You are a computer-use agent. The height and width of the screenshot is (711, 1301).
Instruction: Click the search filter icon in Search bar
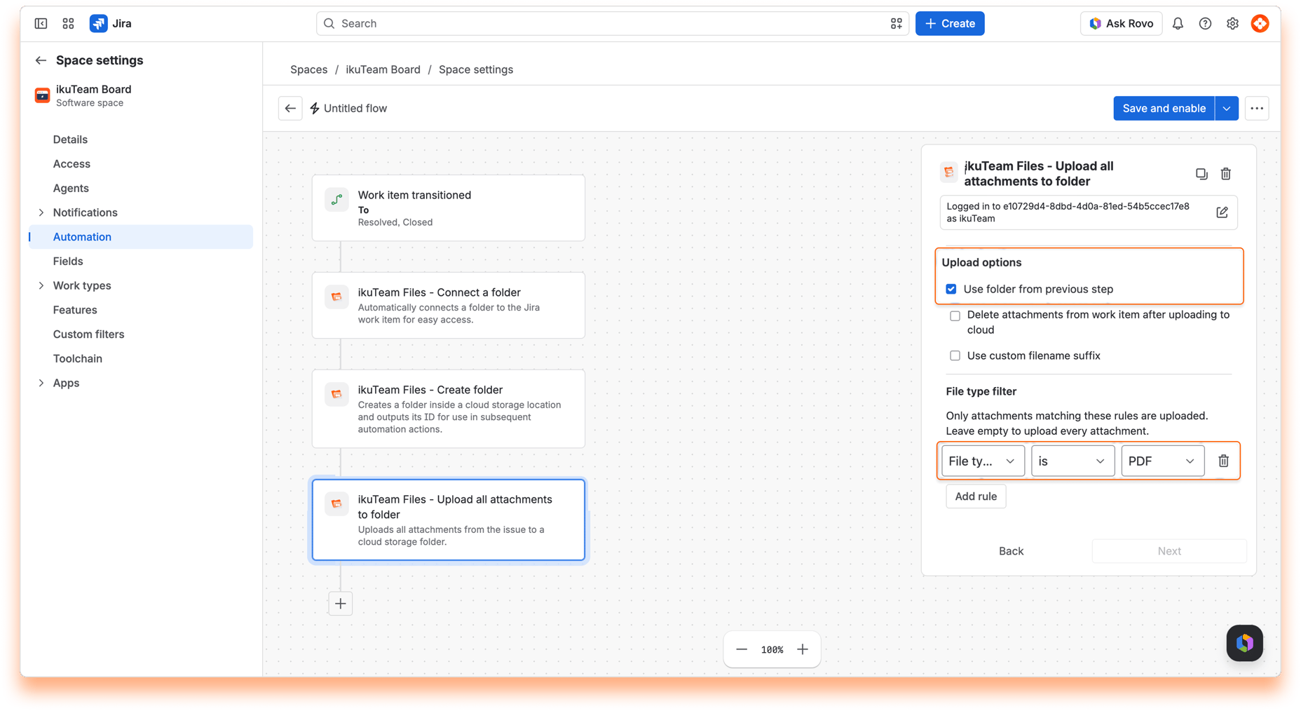pyautogui.click(x=896, y=23)
